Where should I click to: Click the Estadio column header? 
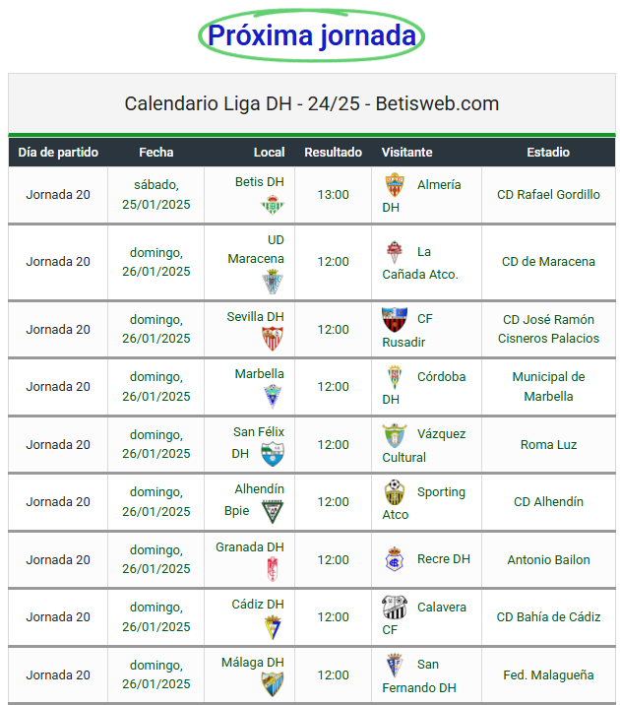pos(548,153)
